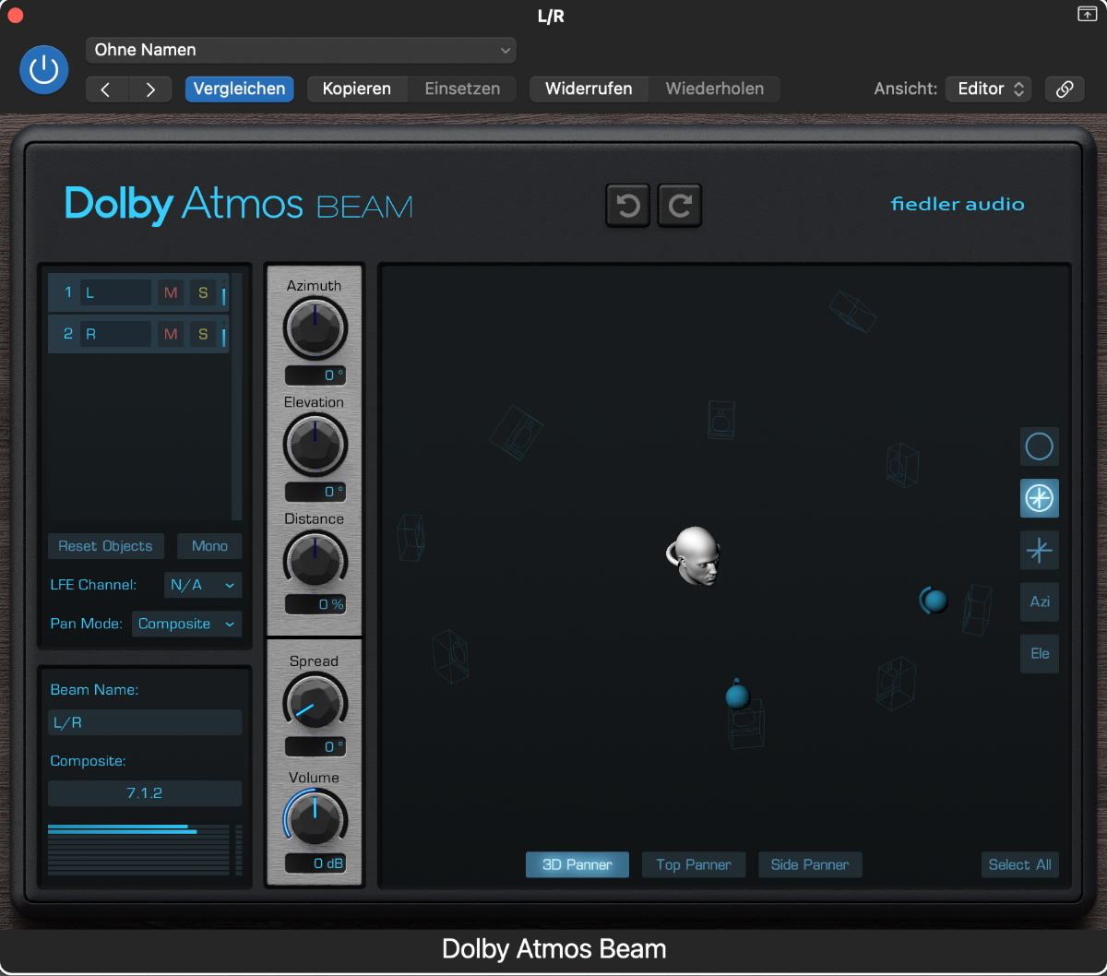Mute object 1 L

click(171, 293)
